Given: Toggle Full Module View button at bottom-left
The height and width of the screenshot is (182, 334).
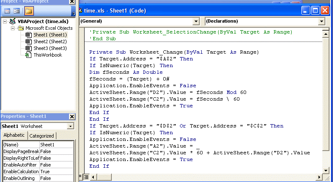Looking at the screenshot, I should click(x=86, y=177).
